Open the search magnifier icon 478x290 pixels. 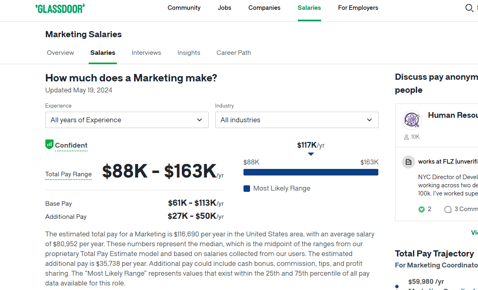coord(469,8)
